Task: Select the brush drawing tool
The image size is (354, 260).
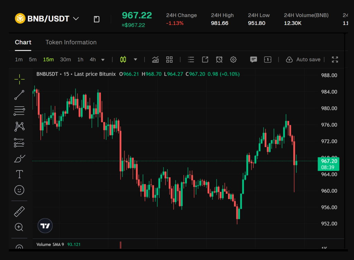Action: click(x=19, y=158)
